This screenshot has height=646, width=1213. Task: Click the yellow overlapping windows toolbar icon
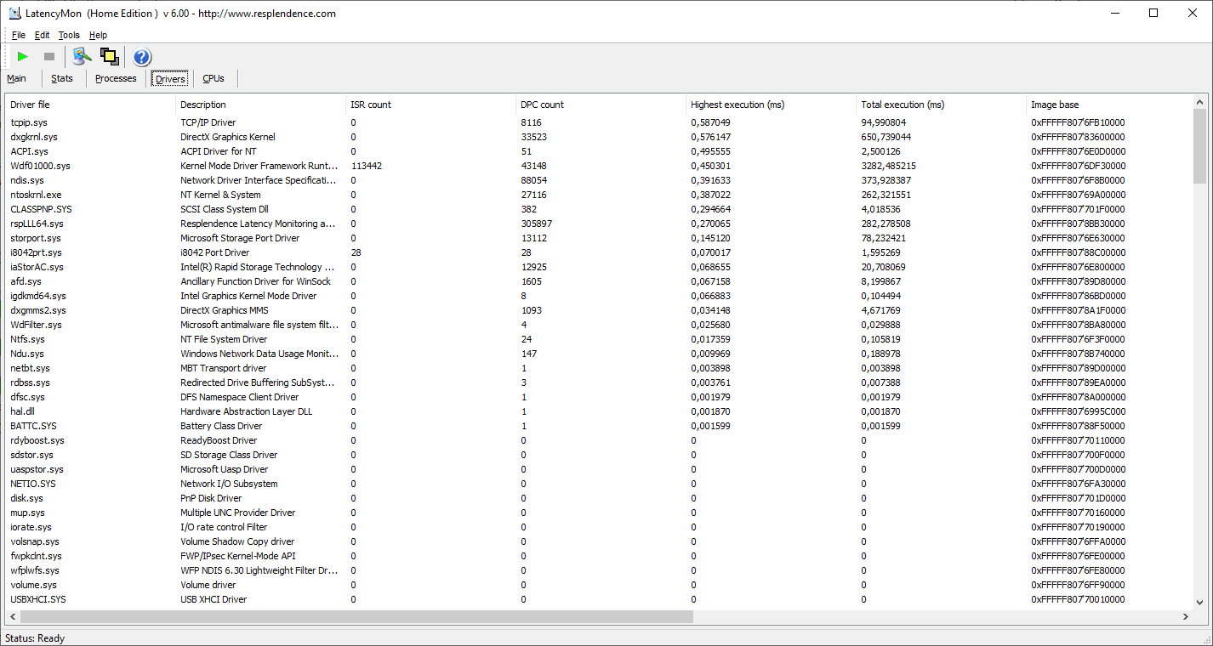(x=109, y=56)
